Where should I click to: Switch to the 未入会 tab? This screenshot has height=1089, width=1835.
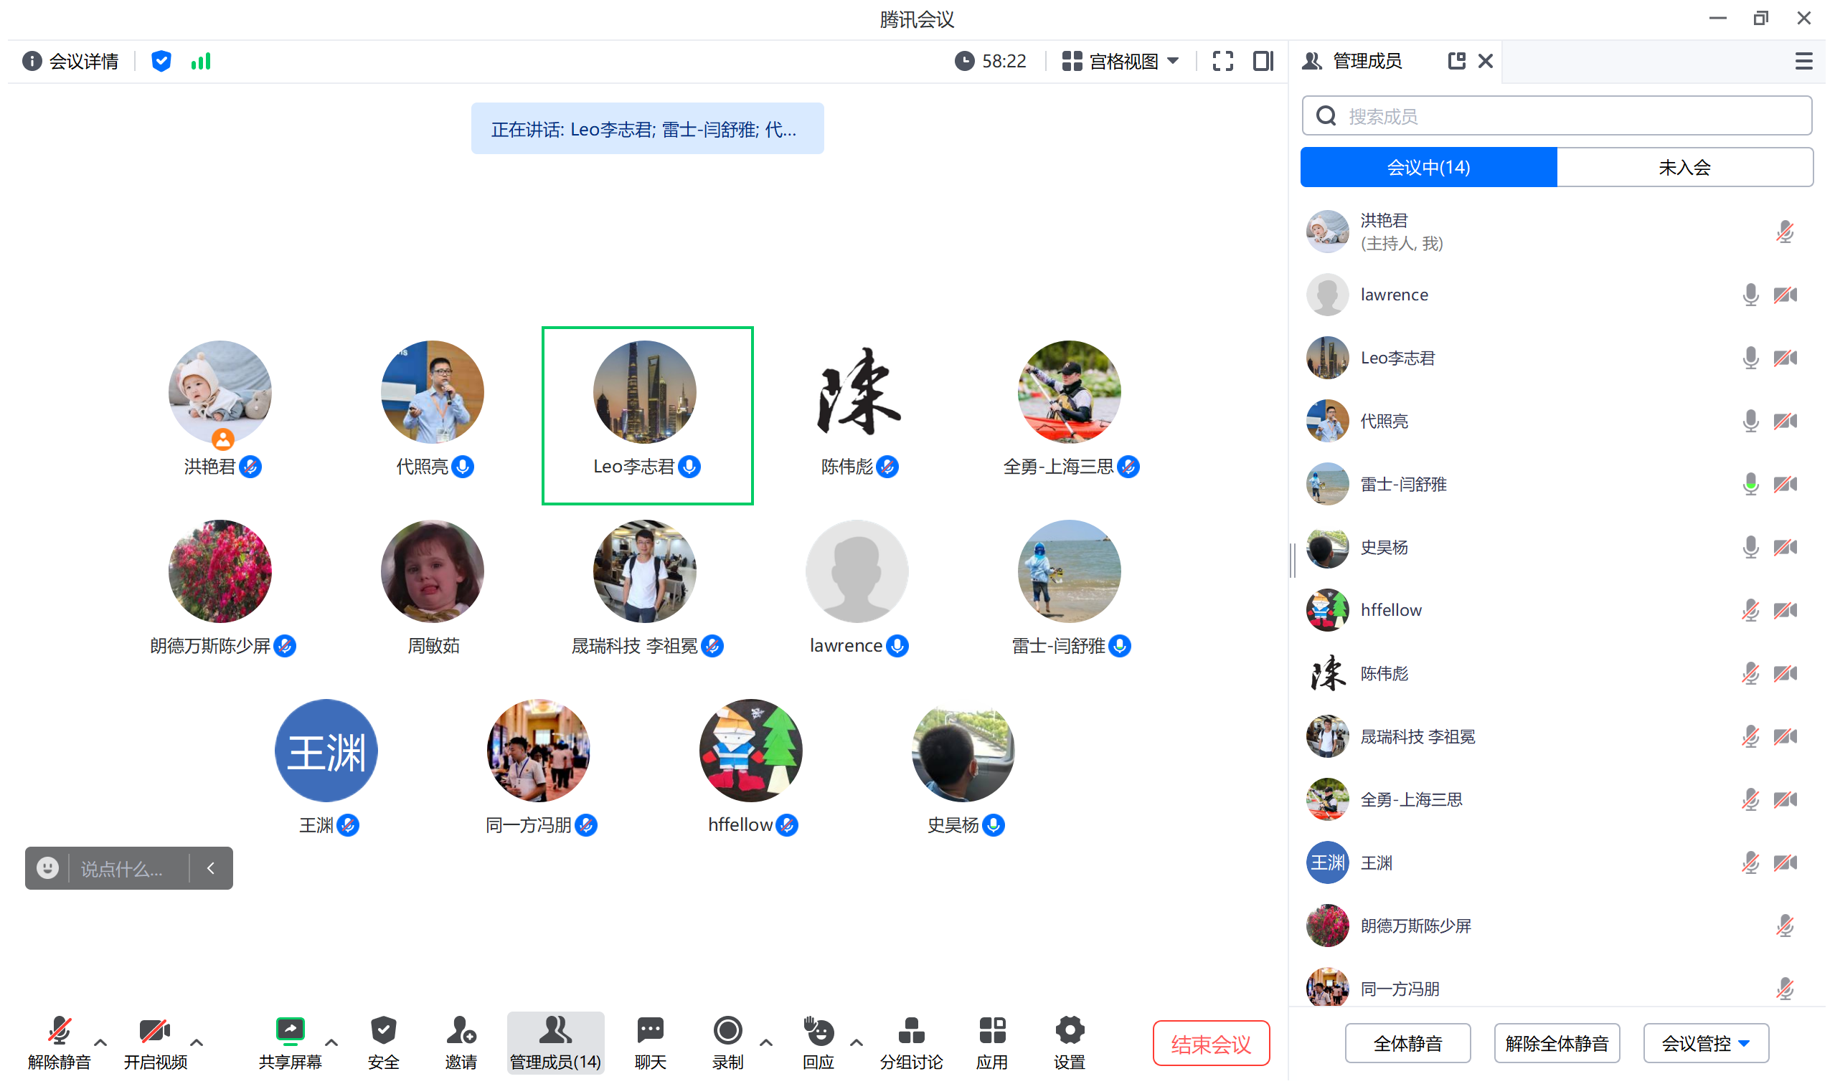tap(1684, 167)
